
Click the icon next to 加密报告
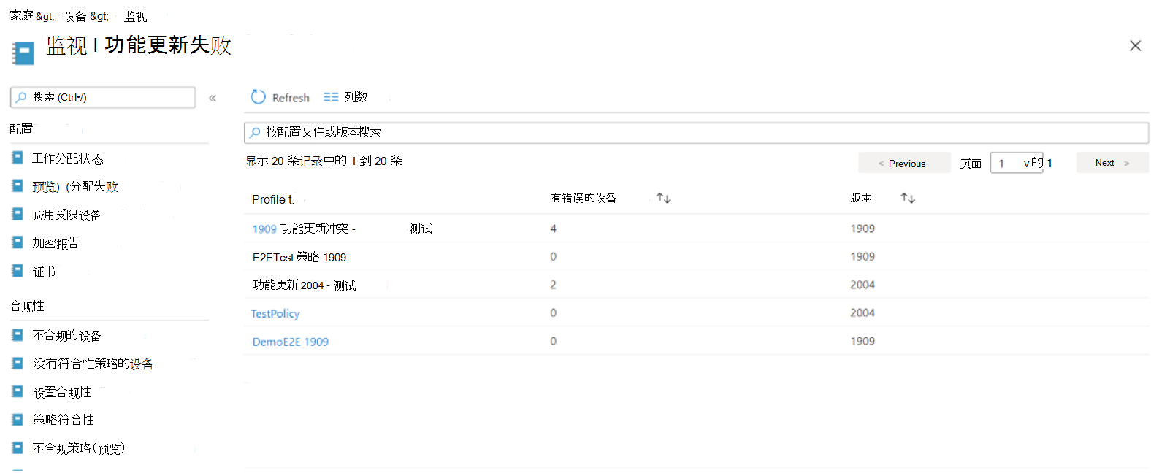18,242
